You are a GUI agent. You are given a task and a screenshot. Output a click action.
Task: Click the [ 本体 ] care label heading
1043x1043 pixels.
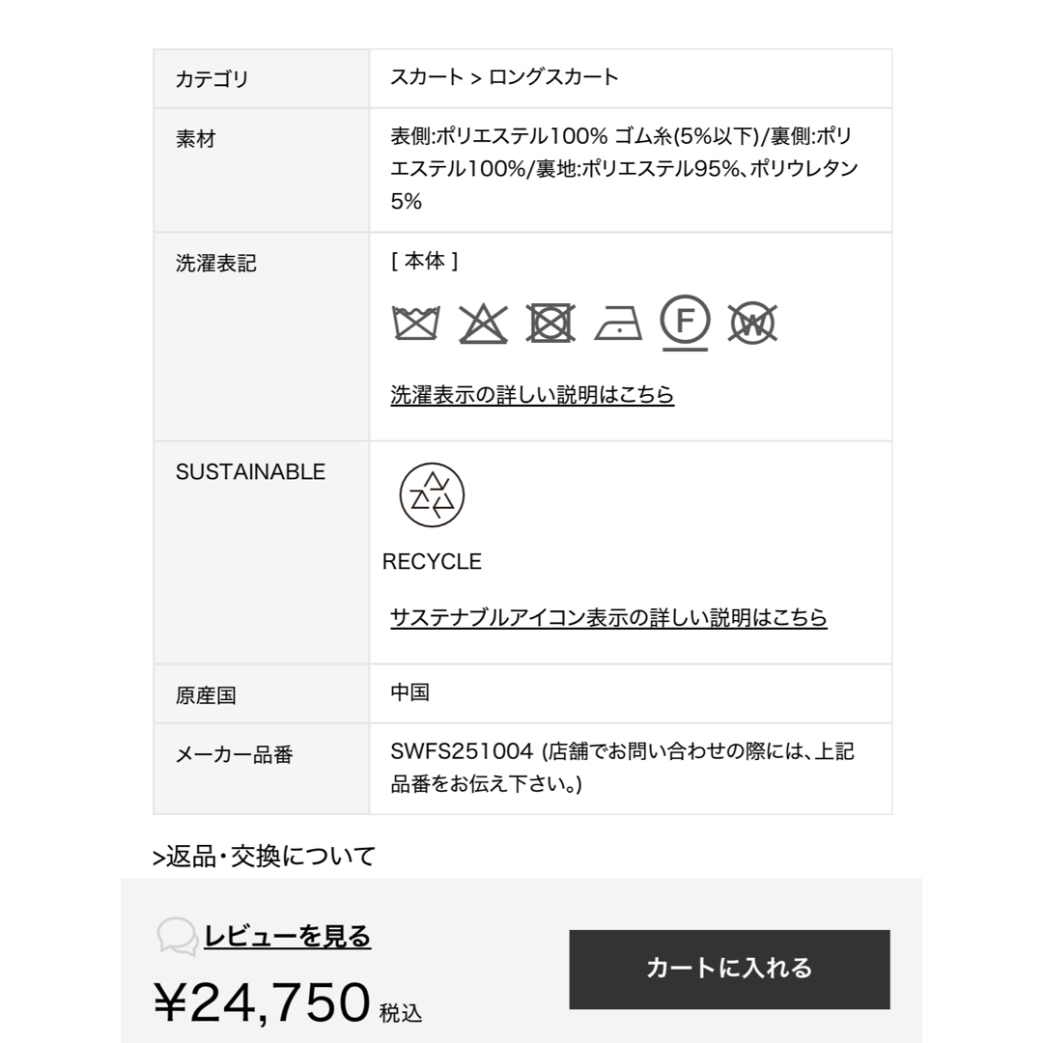[x=424, y=261]
